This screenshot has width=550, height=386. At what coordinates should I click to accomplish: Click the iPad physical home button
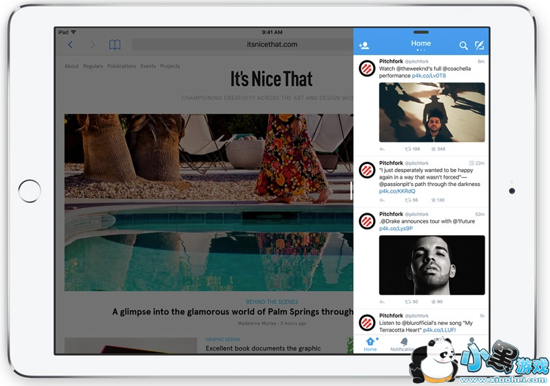tap(29, 191)
